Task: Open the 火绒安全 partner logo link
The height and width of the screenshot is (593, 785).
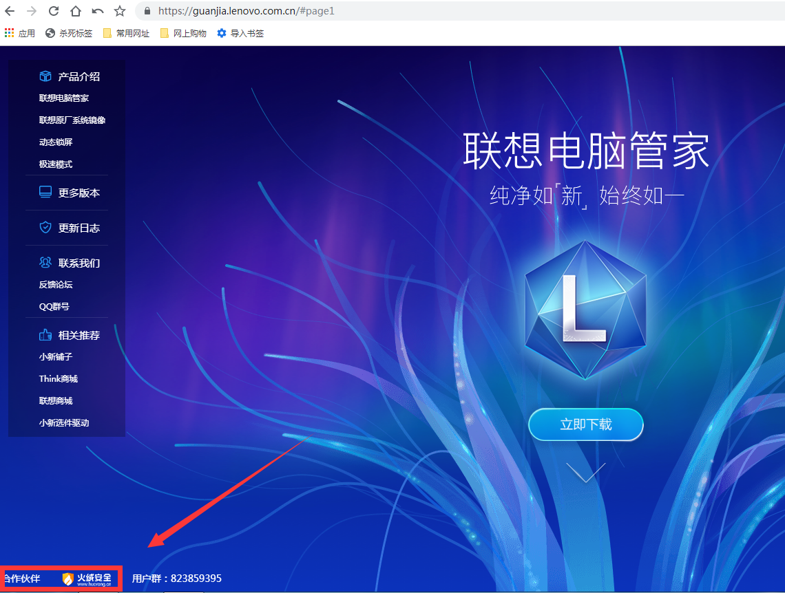Action: pos(87,579)
